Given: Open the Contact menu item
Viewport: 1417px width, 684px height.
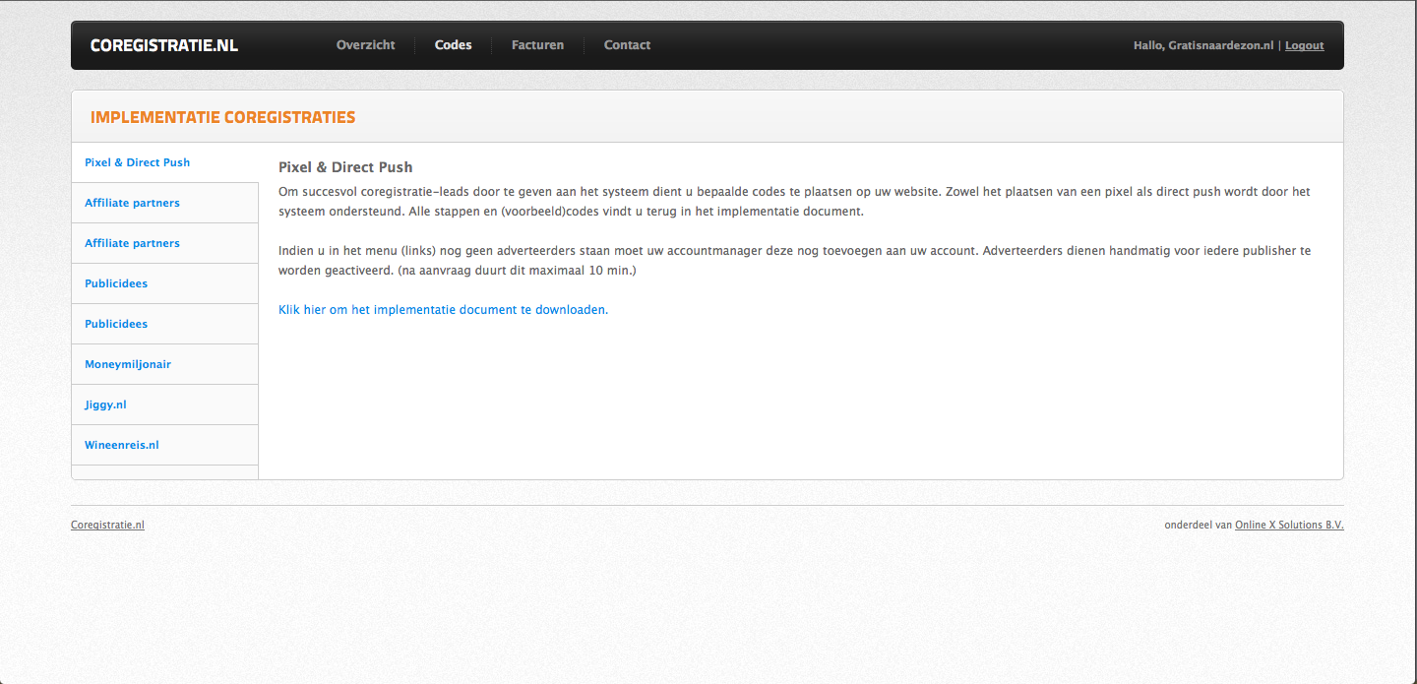Looking at the screenshot, I should point(627,45).
